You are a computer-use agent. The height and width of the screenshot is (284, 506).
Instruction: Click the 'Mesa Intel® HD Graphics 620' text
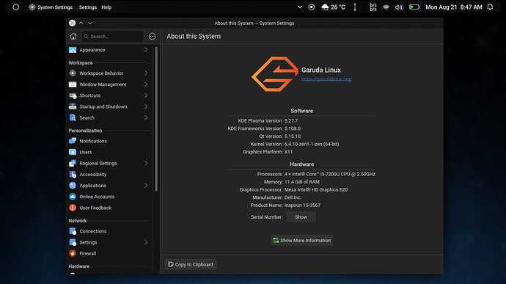click(x=315, y=189)
